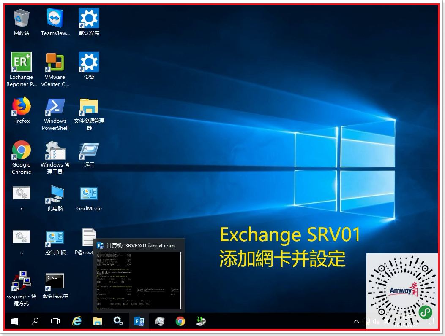This screenshot has height=336, width=445.
Task: Select the desktop file named s
Action: pos(21,242)
